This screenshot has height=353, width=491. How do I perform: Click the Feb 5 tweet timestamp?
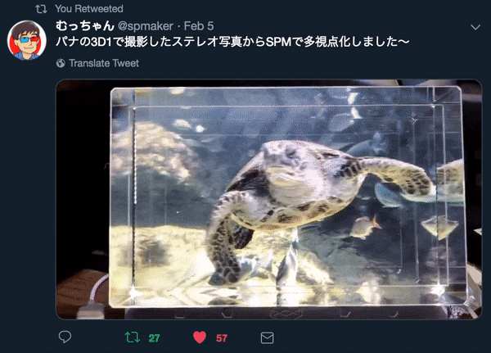(199, 26)
